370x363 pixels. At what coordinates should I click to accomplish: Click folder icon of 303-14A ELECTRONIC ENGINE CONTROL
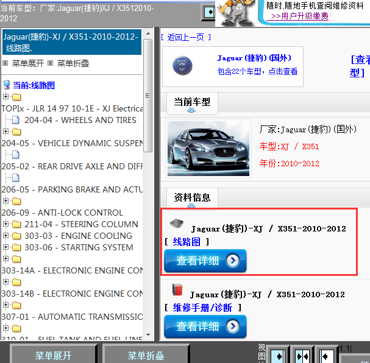coord(16,259)
